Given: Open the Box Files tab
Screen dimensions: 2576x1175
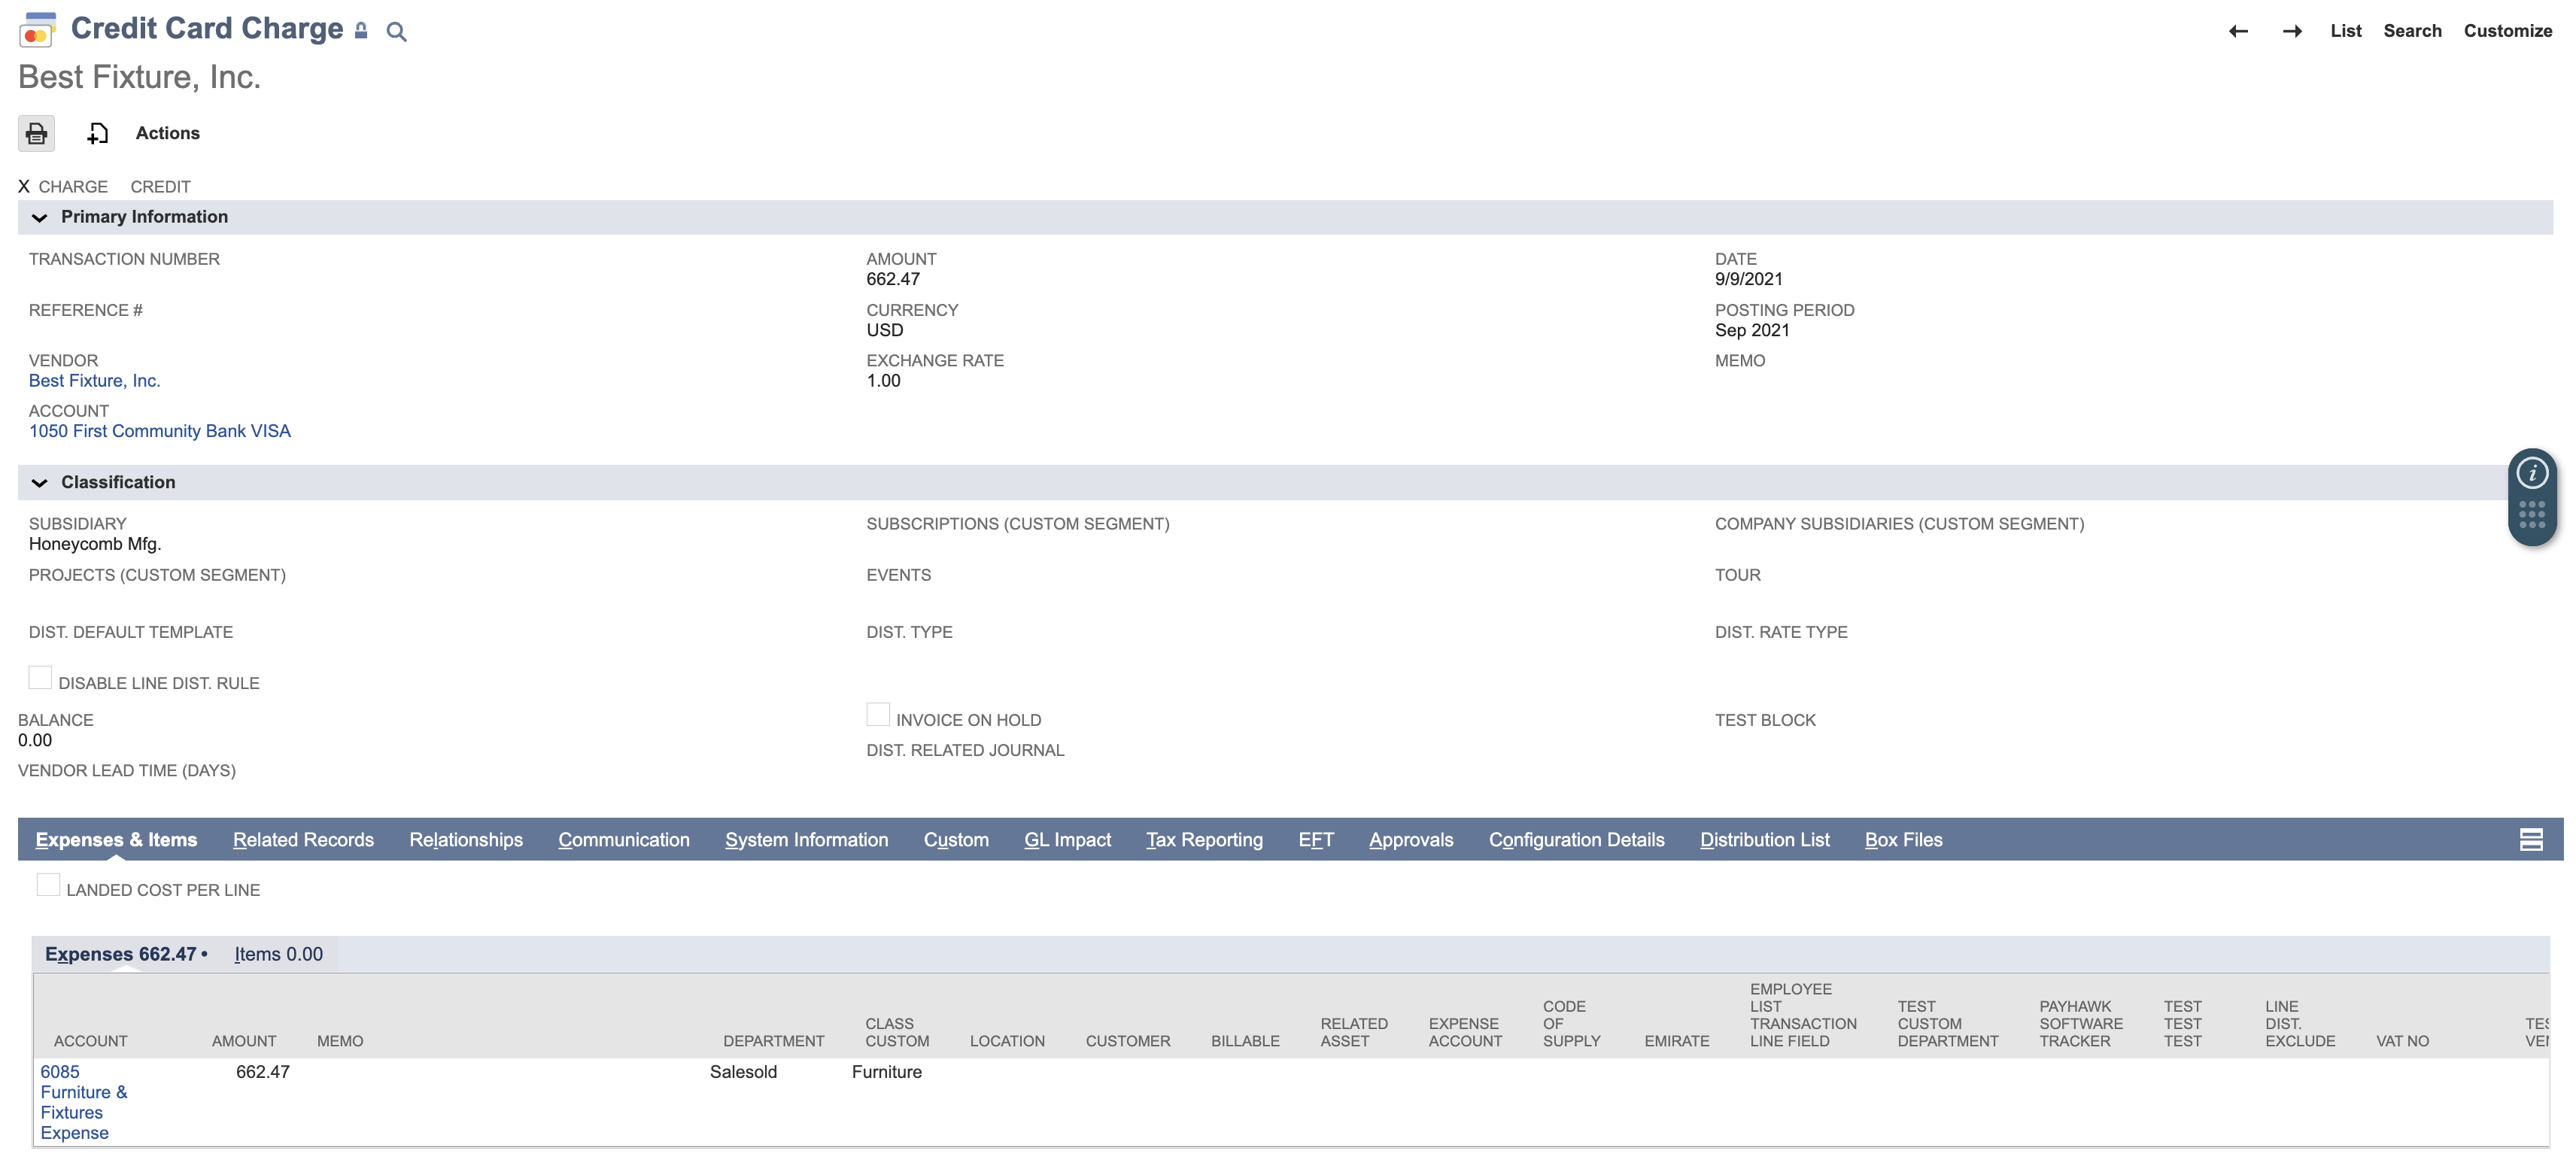Looking at the screenshot, I should tap(1903, 840).
